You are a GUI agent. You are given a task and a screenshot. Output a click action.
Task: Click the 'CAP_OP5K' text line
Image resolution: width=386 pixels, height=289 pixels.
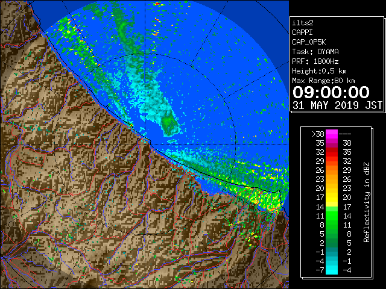click(309, 42)
